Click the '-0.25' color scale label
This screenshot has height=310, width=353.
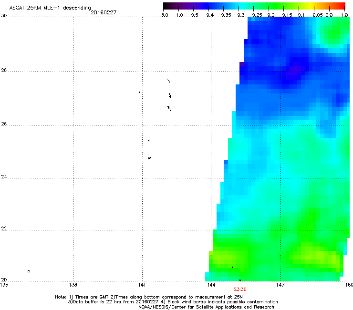pos(255,15)
